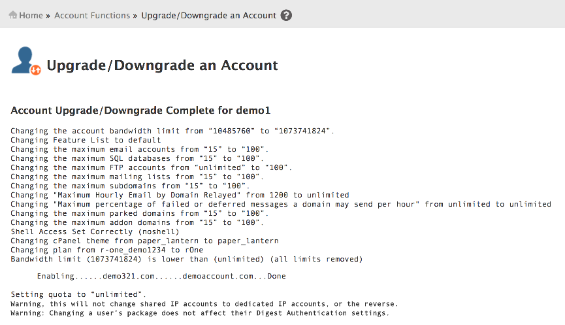This screenshot has height=325, width=565.
Task: Click the Changing Feature List to default line
Action: tap(86, 140)
